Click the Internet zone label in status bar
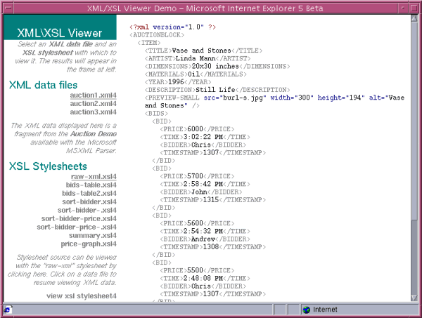Image resolution: width=422 pixels, height=318 pixels. click(325, 310)
